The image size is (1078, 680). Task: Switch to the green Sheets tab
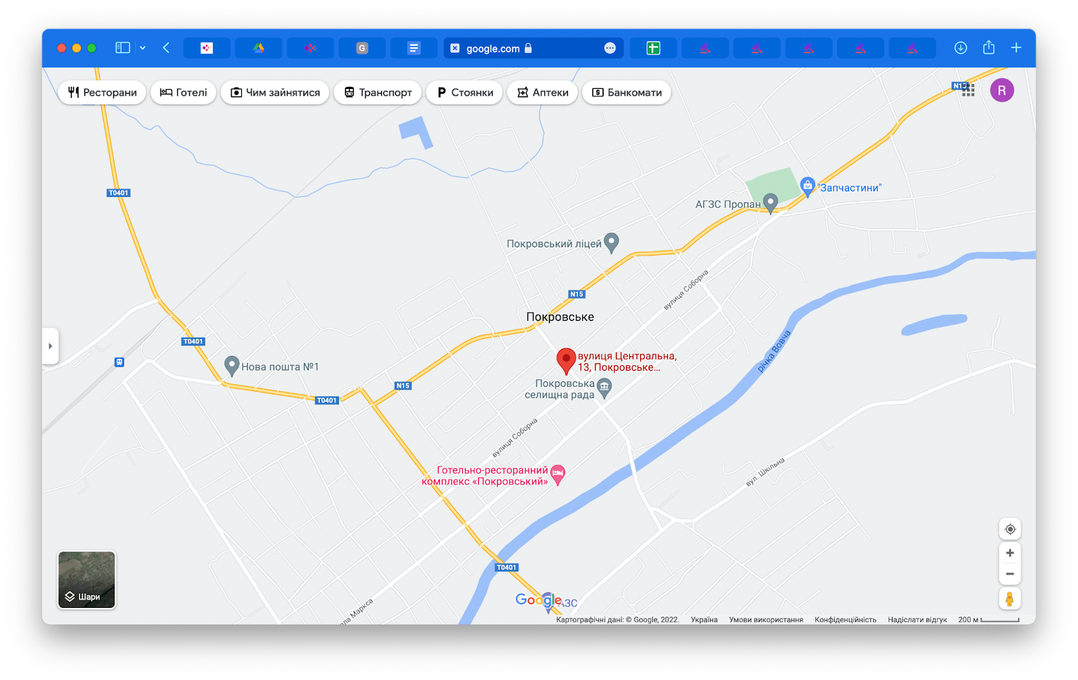click(x=653, y=48)
